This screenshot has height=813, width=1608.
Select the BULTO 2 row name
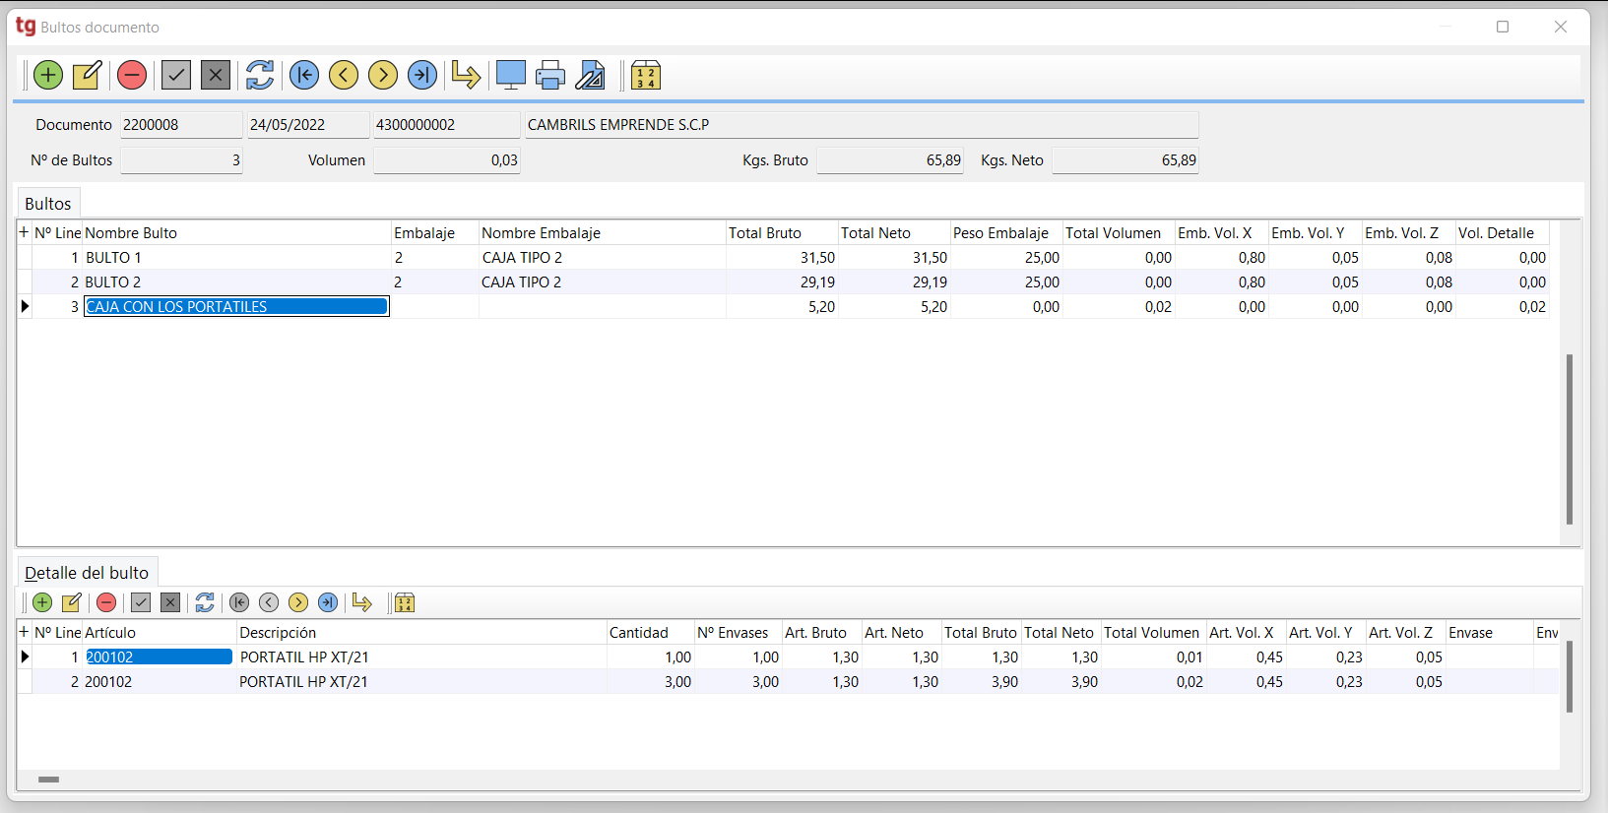point(236,282)
